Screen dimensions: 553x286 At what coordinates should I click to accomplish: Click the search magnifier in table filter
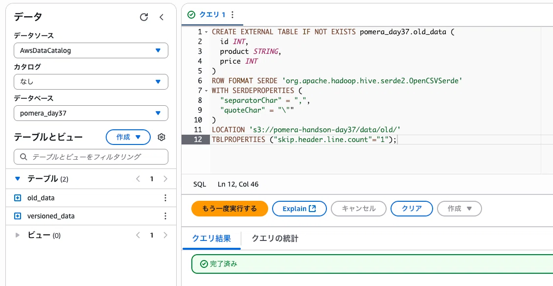tap(23, 157)
